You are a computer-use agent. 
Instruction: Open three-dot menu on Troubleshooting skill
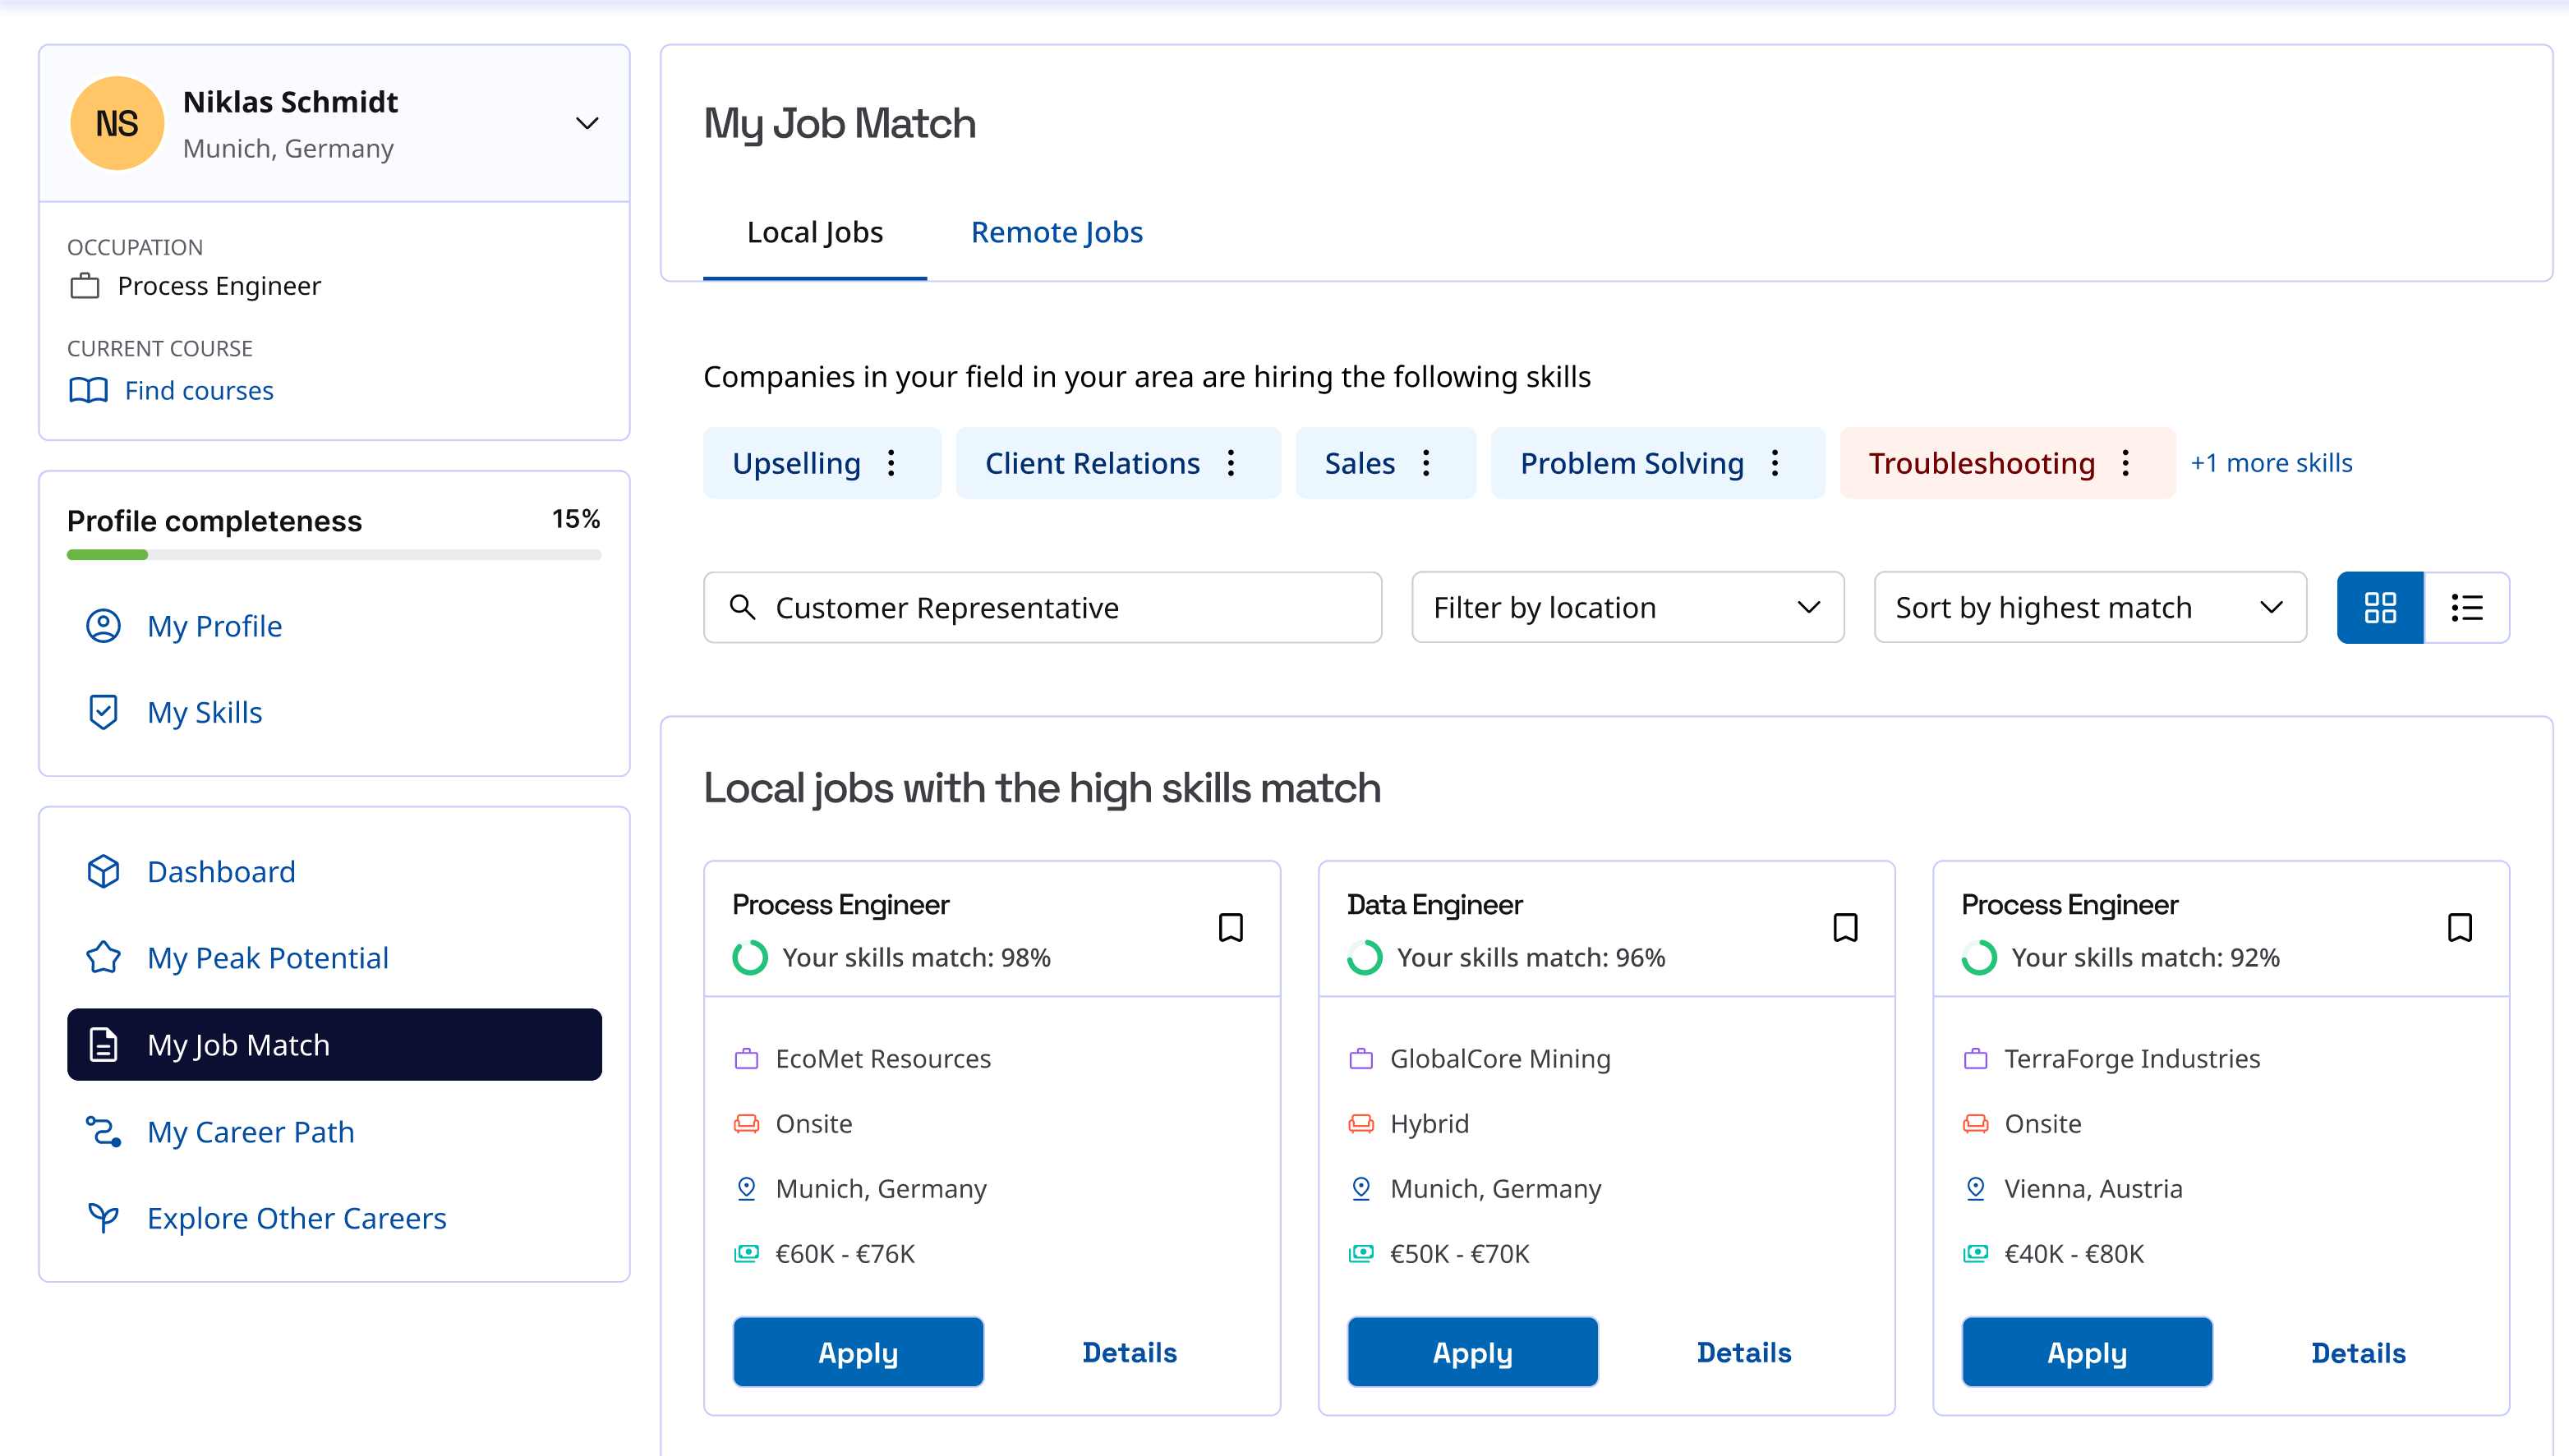2126,463
